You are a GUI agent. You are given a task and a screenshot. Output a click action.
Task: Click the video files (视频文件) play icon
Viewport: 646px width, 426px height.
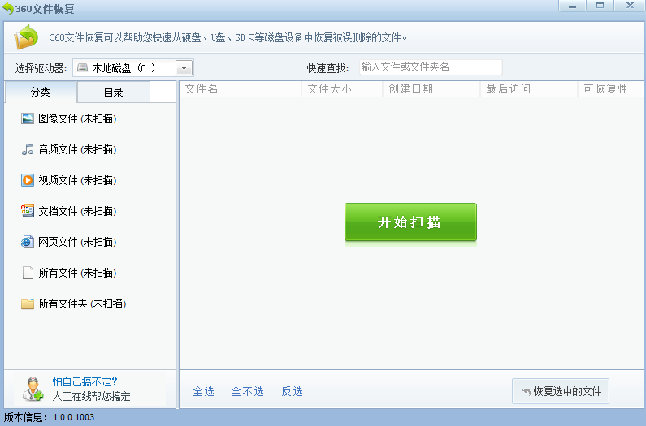pyautogui.click(x=28, y=180)
